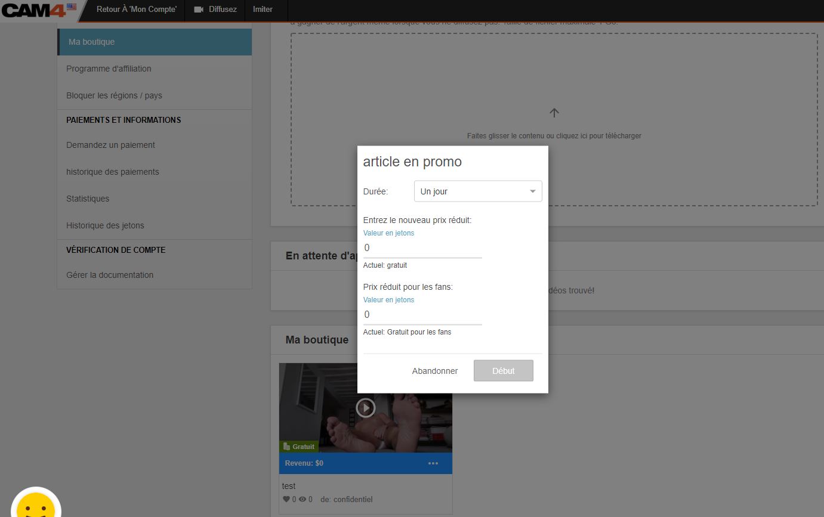The width and height of the screenshot is (824, 517).
Task: Click the eye views icon under test
Action: click(303, 499)
